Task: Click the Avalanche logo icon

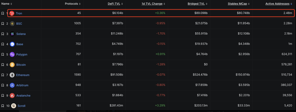Action: tap(12, 96)
